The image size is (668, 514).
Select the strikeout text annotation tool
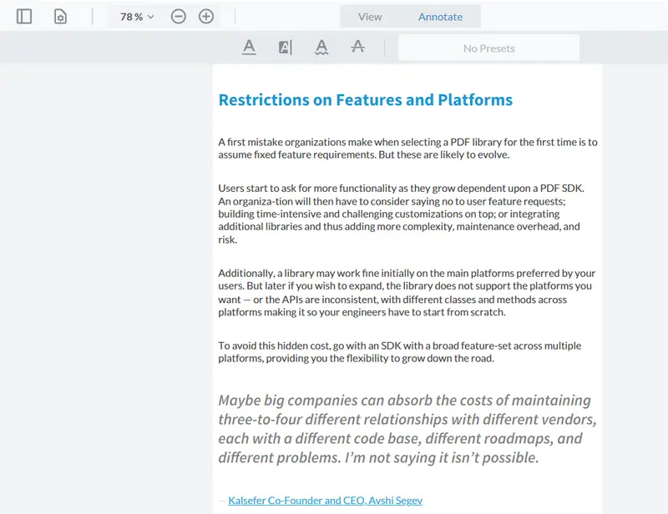[x=358, y=47]
